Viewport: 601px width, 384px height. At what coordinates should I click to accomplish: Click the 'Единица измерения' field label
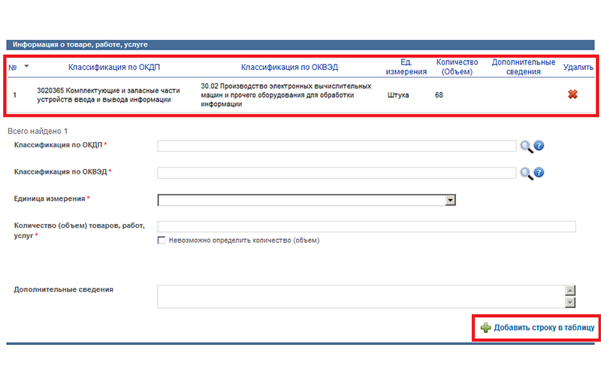pos(50,198)
